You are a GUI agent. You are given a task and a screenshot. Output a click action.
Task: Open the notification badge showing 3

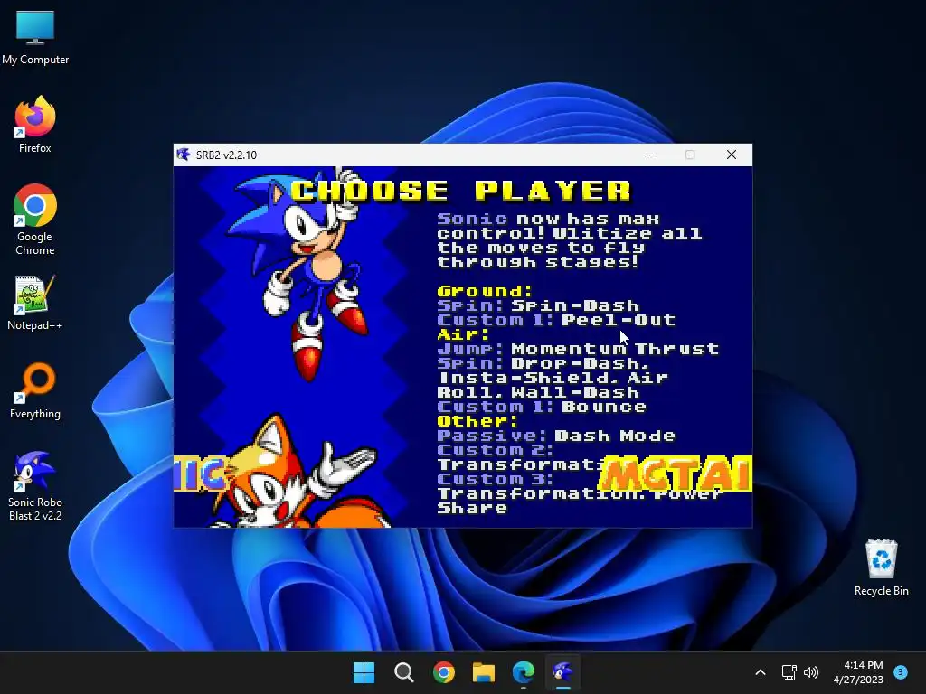coord(901,672)
